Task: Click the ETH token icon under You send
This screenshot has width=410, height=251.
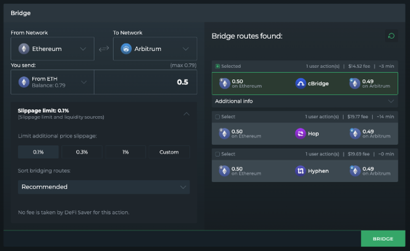Action: pos(24,82)
